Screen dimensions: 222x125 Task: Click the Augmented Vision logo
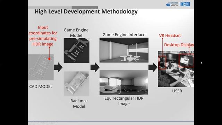(x=172, y=4)
